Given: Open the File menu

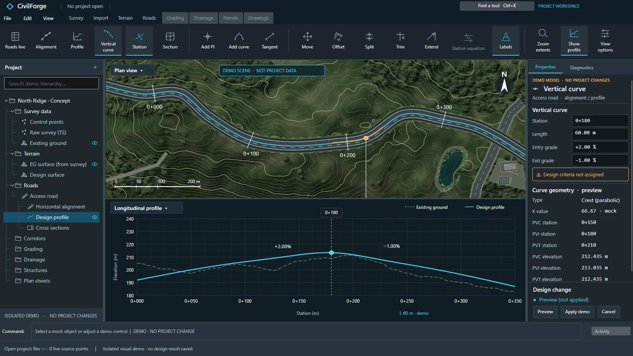Looking at the screenshot, I should point(8,18).
